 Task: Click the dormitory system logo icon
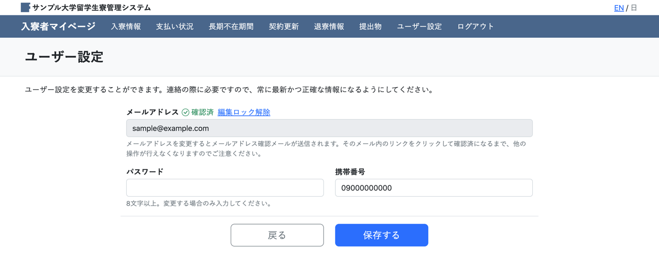tap(25, 7)
